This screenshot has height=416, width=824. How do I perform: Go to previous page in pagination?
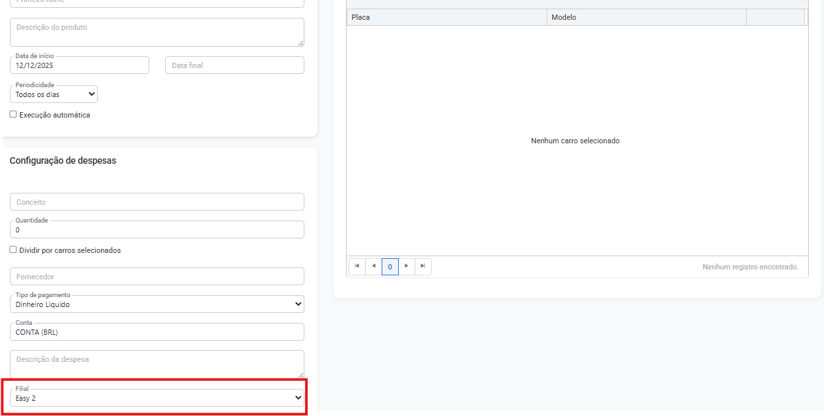pyautogui.click(x=374, y=266)
